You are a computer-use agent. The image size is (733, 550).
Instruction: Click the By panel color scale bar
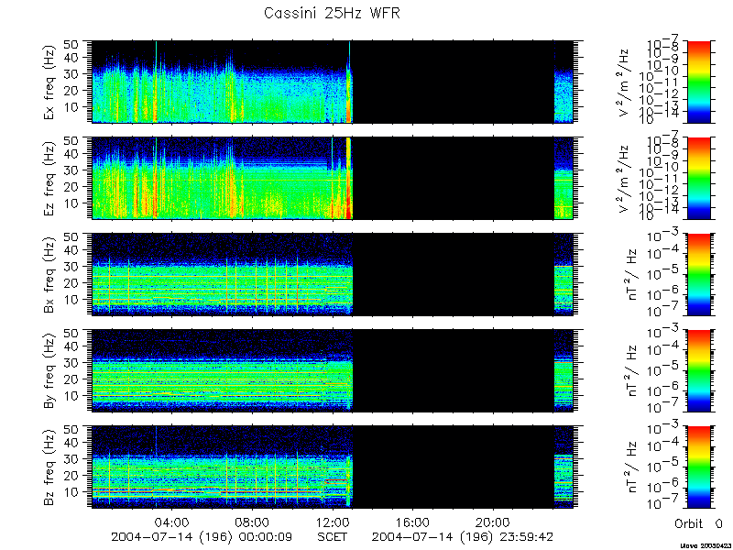699,370
